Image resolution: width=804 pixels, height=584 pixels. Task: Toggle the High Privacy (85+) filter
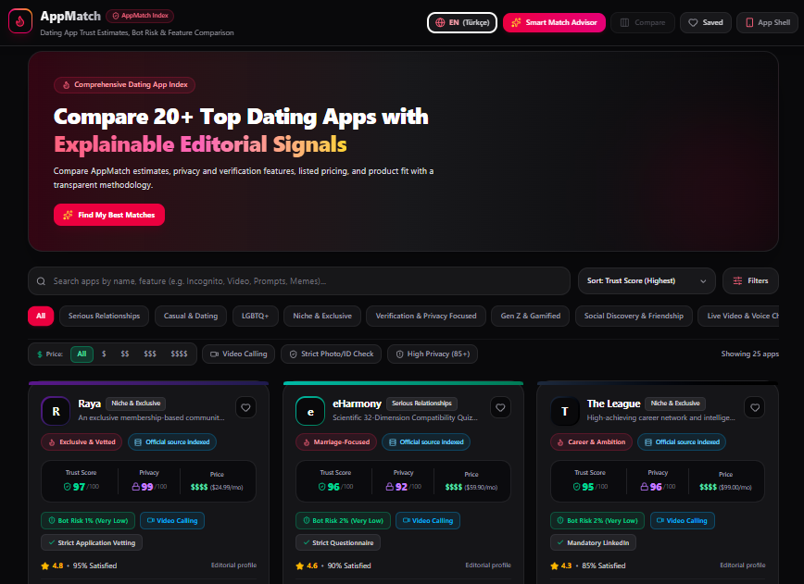pos(433,354)
